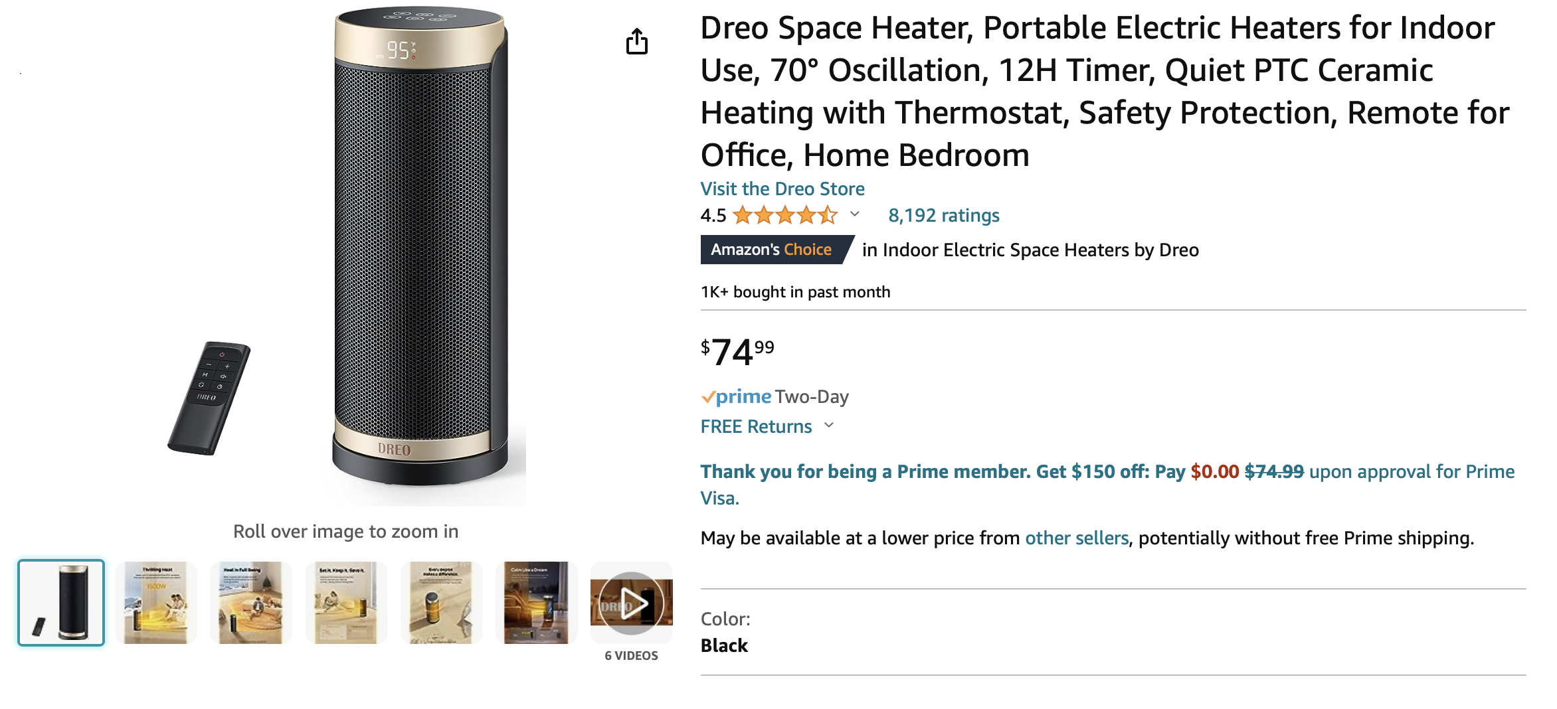Select the 'Thrilling Heat' 1500W thumbnail
This screenshot has height=709, width=1557.
156,603
